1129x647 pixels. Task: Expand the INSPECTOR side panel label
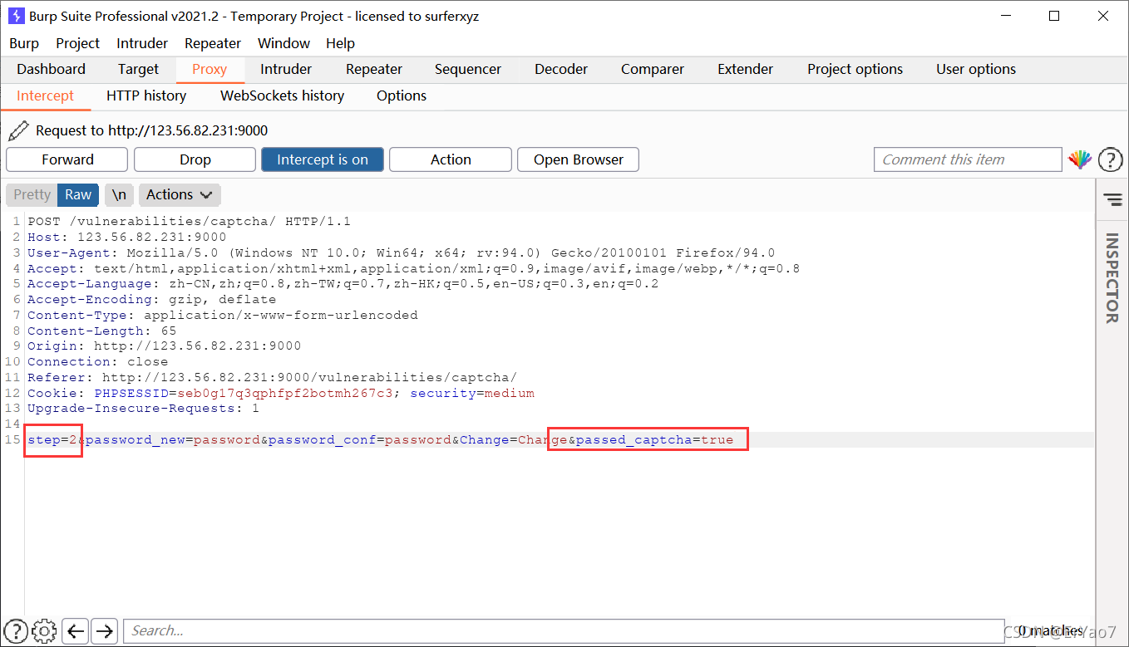[x=1112, y=278]
